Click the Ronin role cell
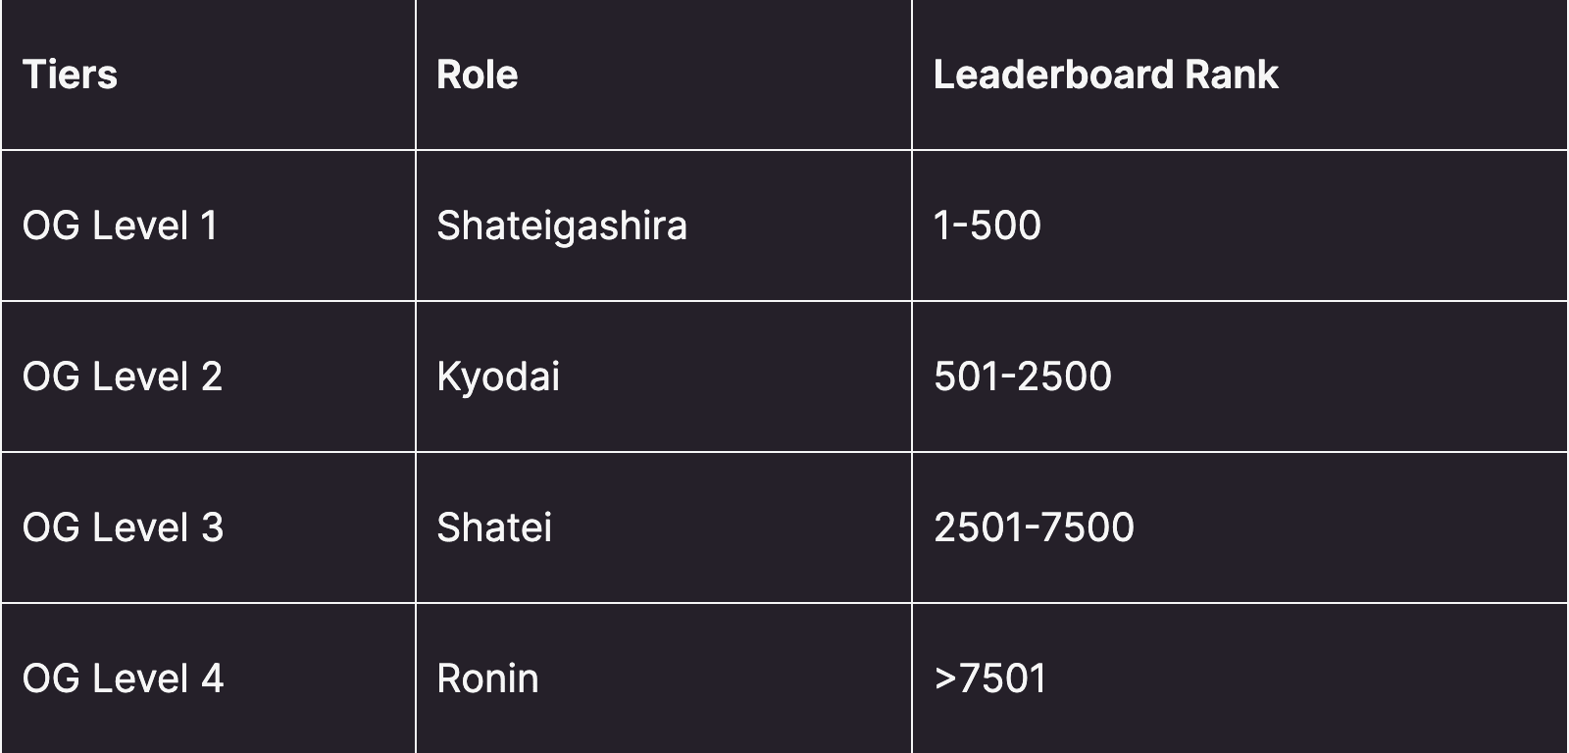This screenshot has height=753, width=1569. tap(664, 678)
